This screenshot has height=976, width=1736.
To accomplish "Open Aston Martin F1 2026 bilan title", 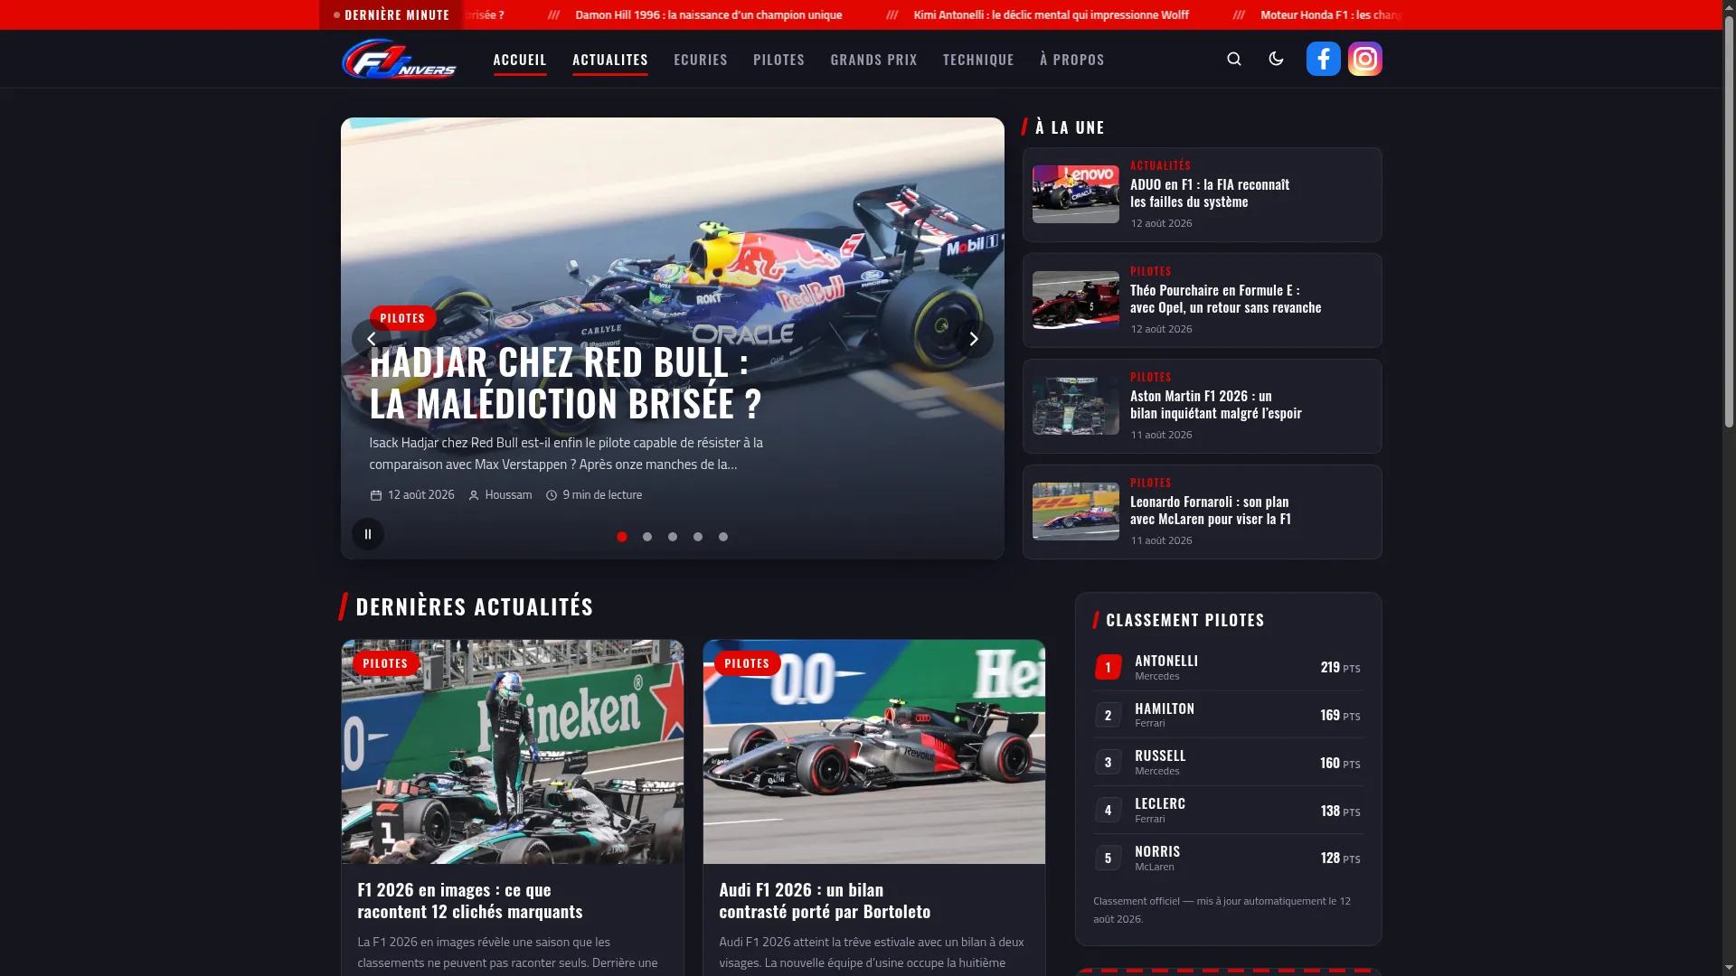I will (1216, 405).
